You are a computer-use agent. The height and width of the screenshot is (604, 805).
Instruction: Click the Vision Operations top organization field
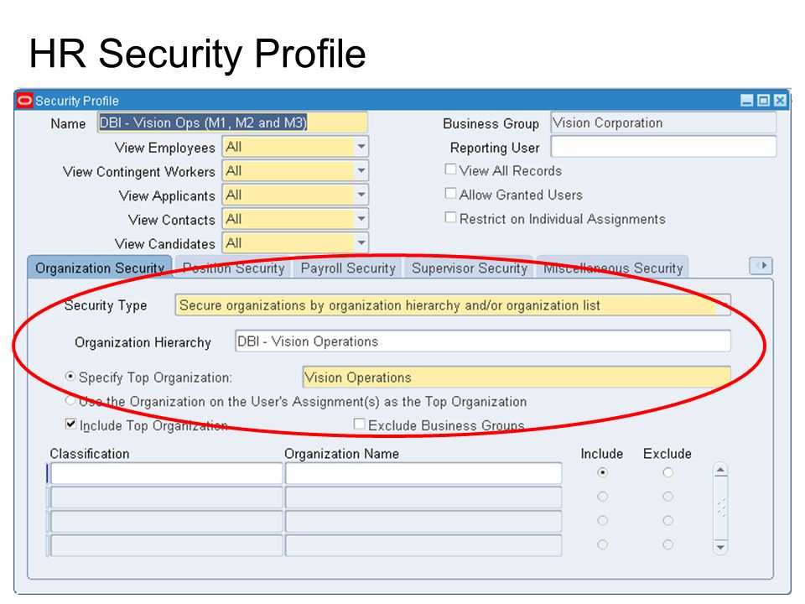(517, 377)
